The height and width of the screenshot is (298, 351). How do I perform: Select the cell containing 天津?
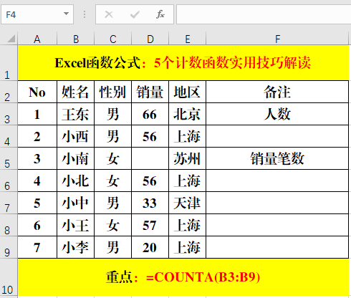187,203
